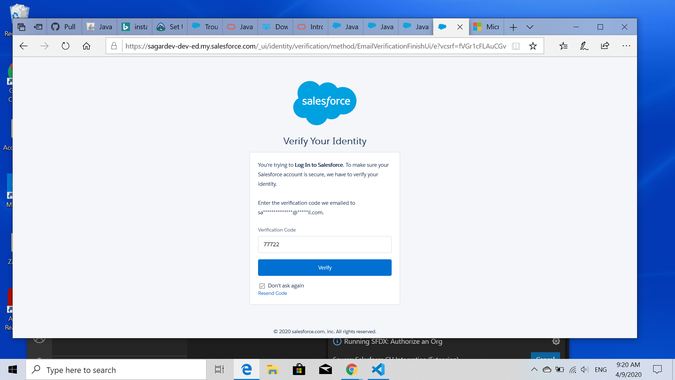The width and height of the screenshot is (675, 380).
Task: Click the Salesforce cloud logo
Action: [324, 103]
